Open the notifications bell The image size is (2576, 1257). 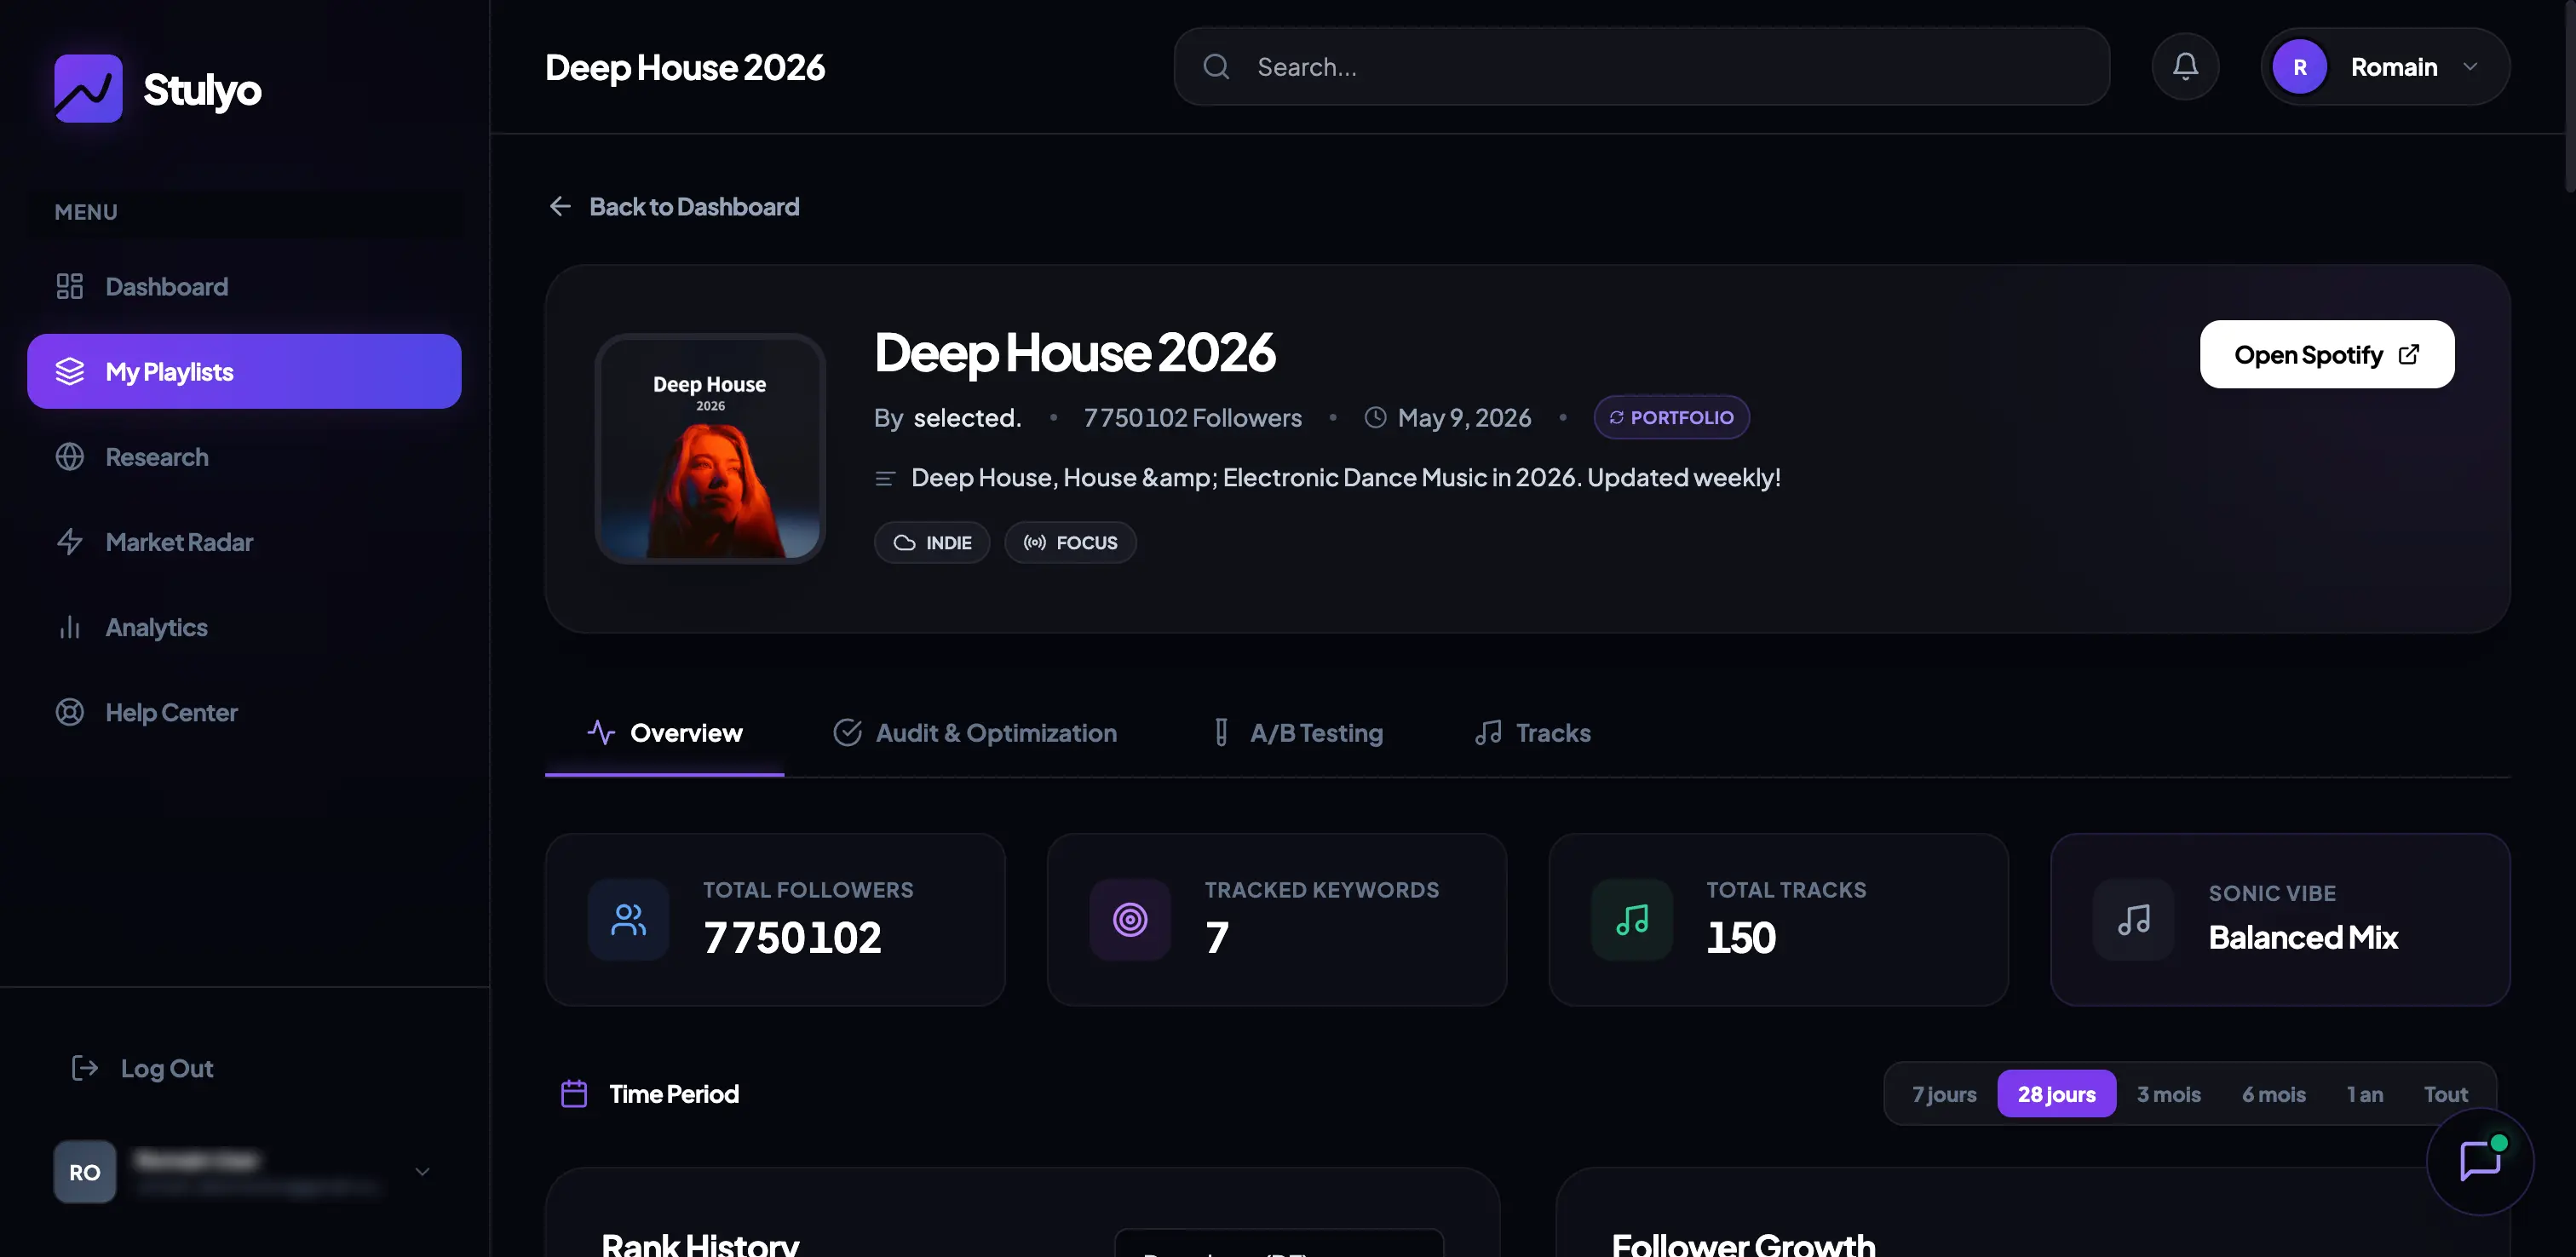tap(2185, 67)
